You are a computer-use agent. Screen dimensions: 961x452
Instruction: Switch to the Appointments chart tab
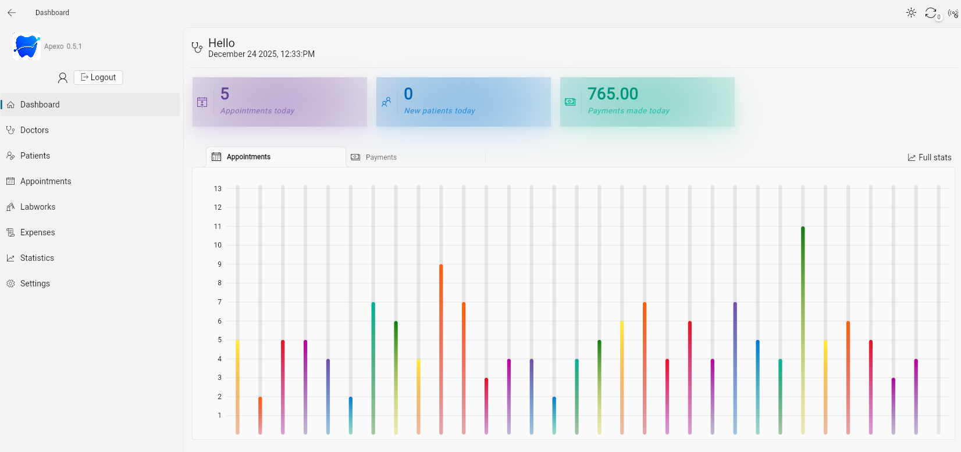click(x=276, y=157)
